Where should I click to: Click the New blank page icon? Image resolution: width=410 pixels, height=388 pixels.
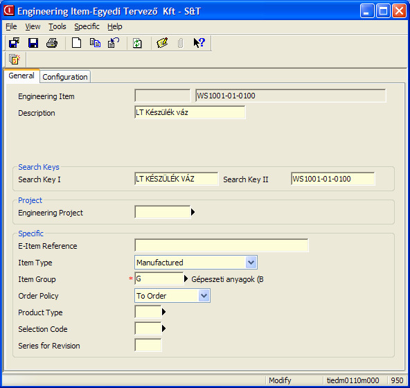pos(76,43)
